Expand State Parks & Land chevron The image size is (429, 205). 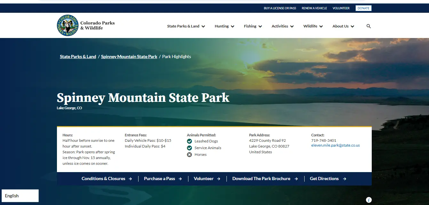point(203,27)
